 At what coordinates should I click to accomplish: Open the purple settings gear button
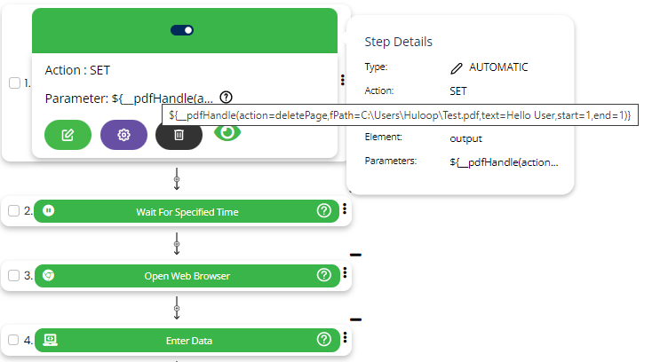click(123, 135)
